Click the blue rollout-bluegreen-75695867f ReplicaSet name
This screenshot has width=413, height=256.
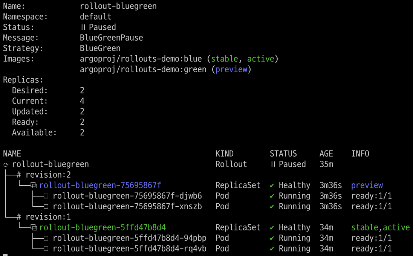(100, 185)
